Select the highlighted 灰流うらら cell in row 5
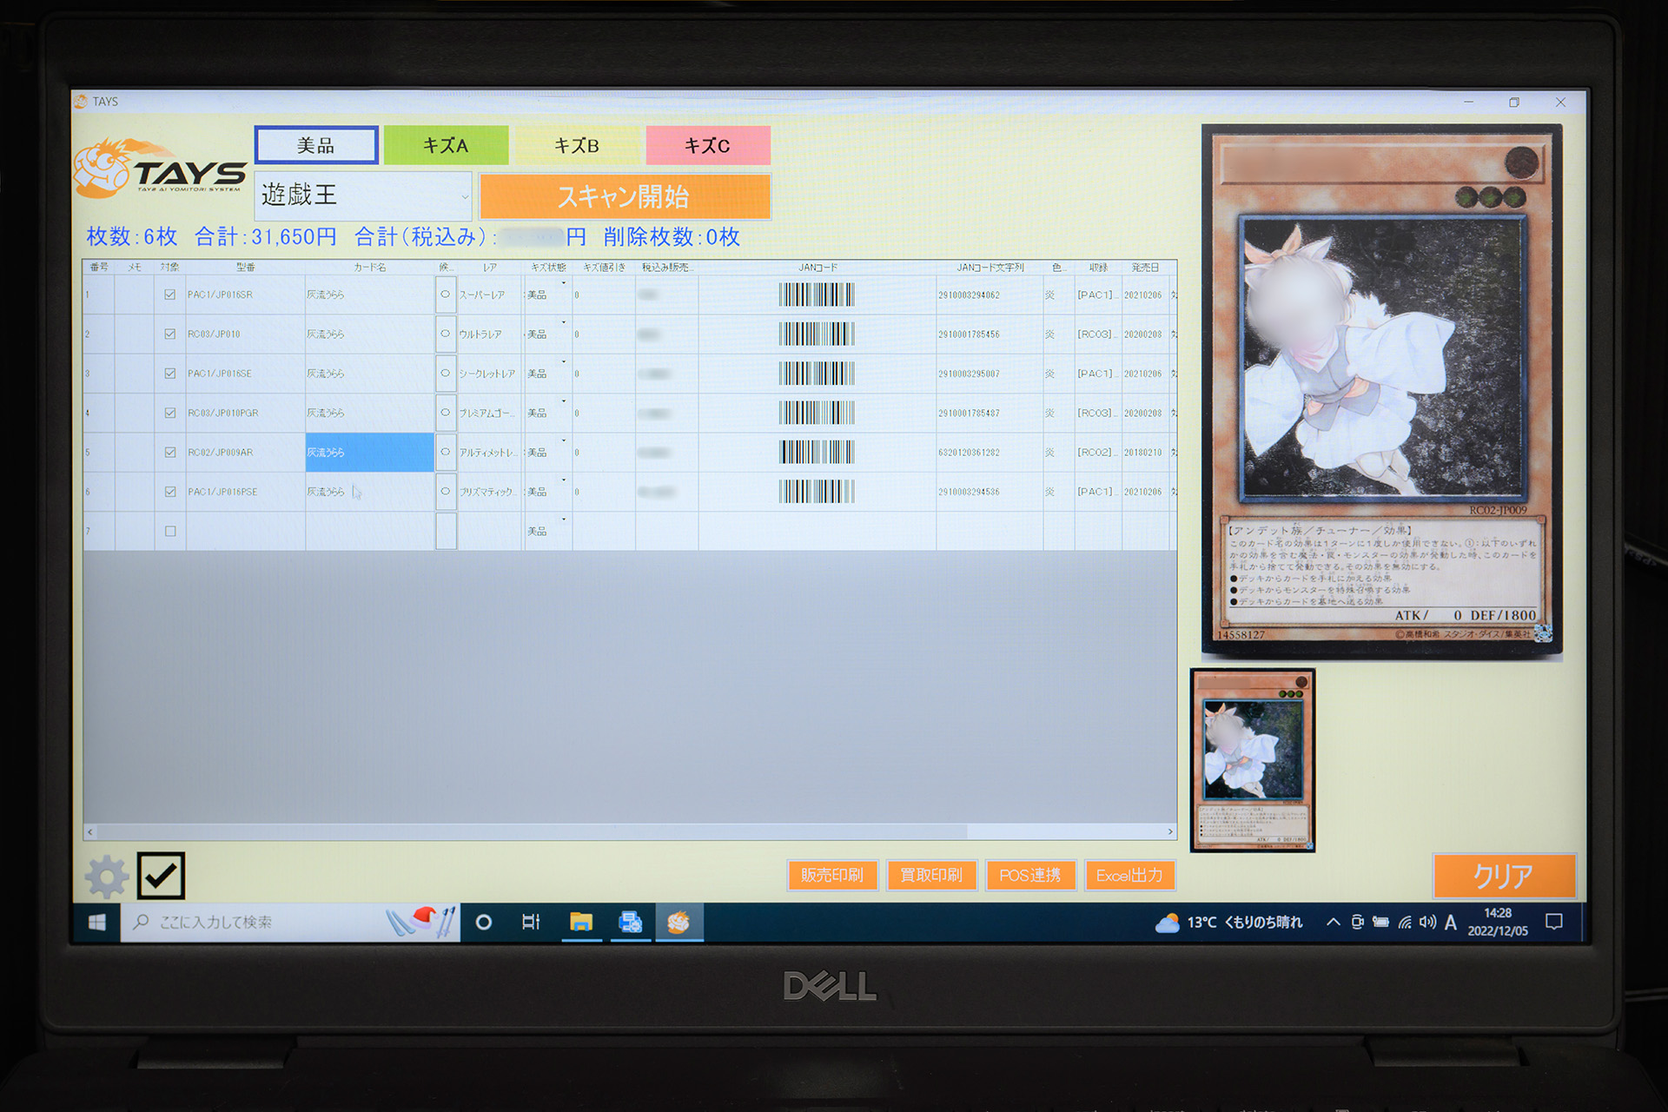Image resolution: width=1668 pixels, height=1112 pixels. click(x=369, y=452)
